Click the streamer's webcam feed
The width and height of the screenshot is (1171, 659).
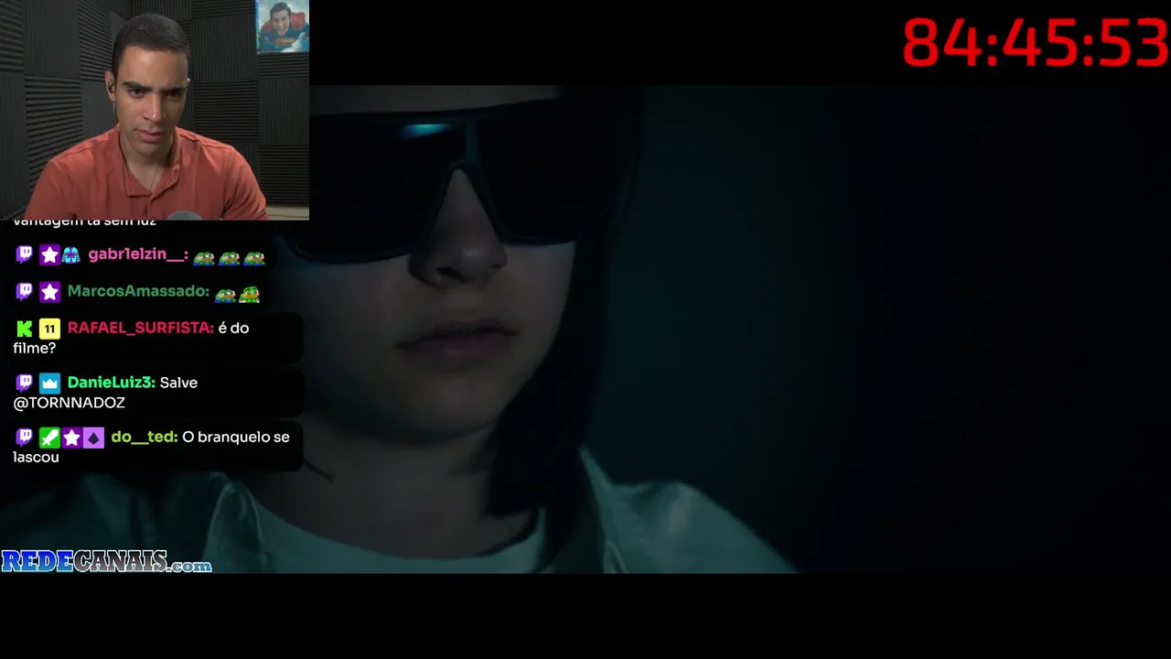tap(155, 110)
